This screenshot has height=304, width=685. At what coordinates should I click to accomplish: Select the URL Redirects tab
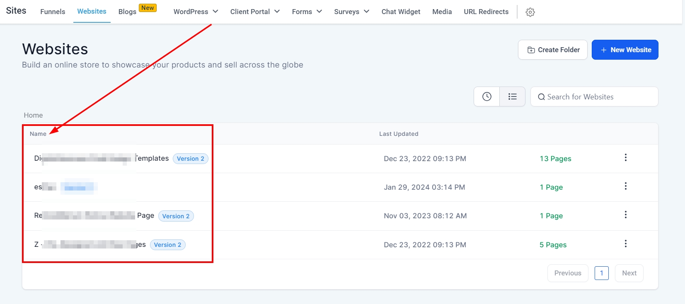point(486,12)
